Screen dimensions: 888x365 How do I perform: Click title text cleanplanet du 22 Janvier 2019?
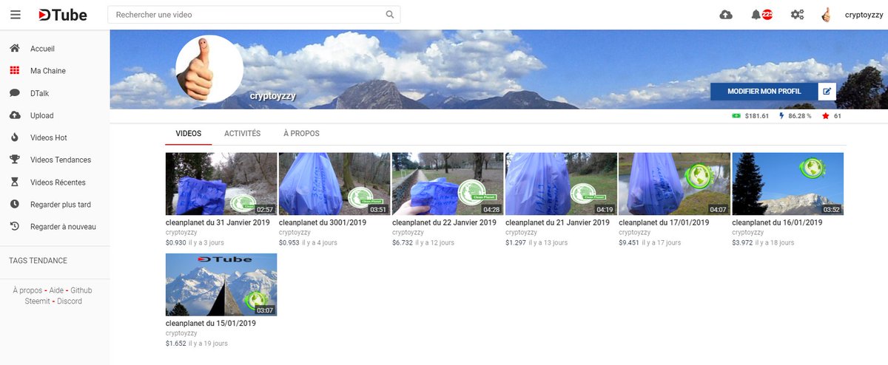444,222
